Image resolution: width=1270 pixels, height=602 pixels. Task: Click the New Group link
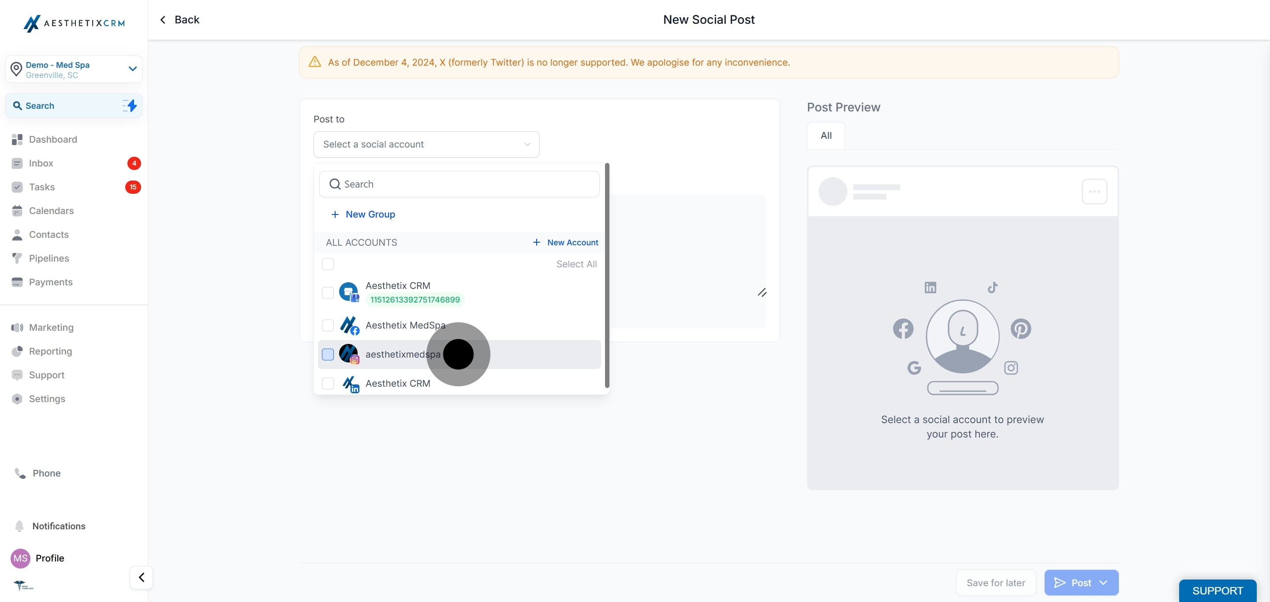[370, 214]
